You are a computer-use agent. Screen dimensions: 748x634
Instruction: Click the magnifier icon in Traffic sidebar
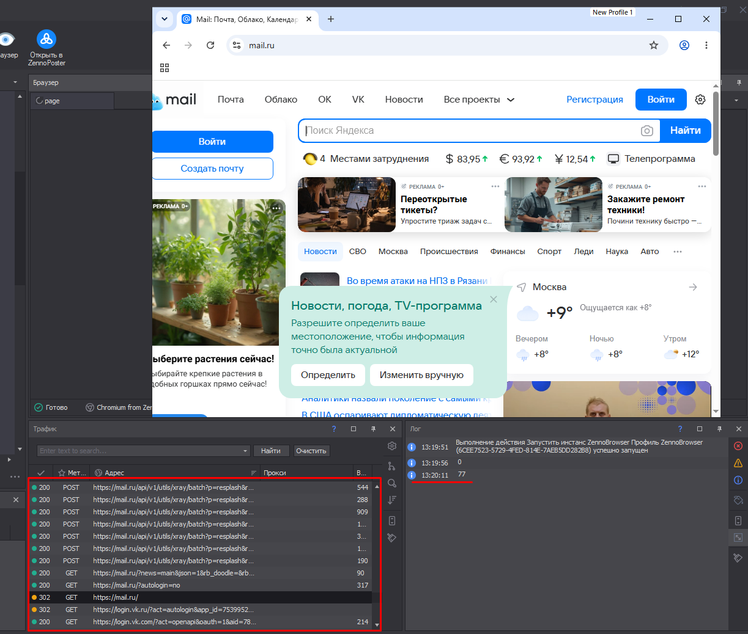[x=392, y=483]
